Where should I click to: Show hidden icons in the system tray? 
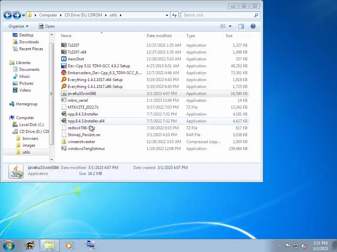280,246
